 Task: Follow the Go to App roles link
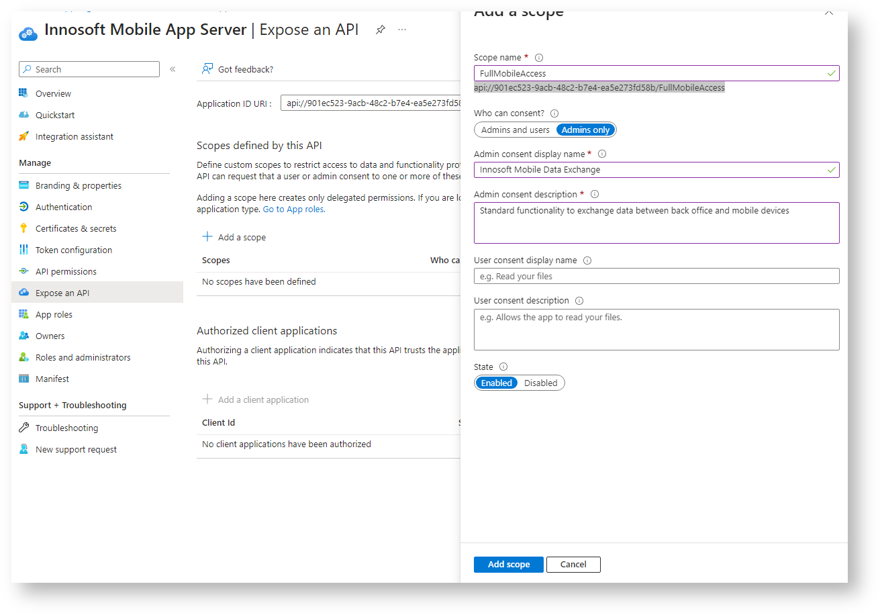coord(293,209)
